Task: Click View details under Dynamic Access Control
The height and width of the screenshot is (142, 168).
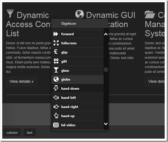Action: tap(21, 82)
